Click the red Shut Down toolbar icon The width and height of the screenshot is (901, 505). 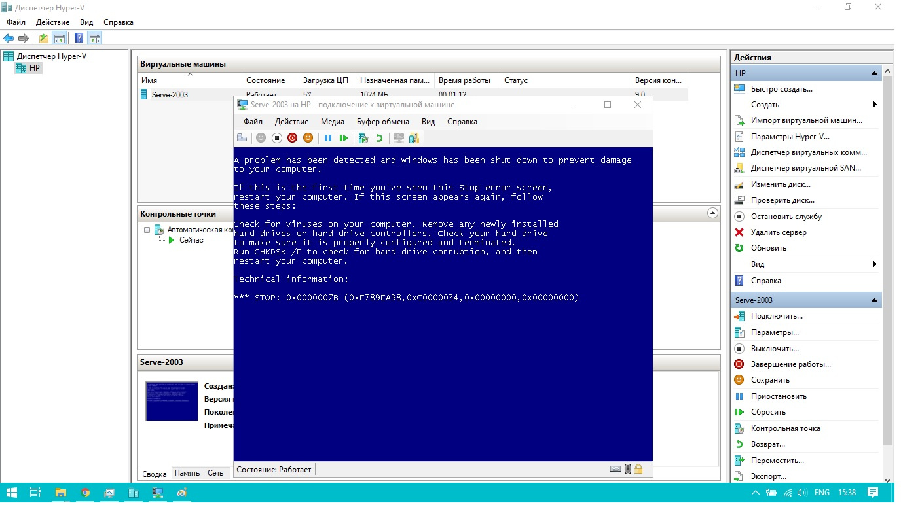293,138
